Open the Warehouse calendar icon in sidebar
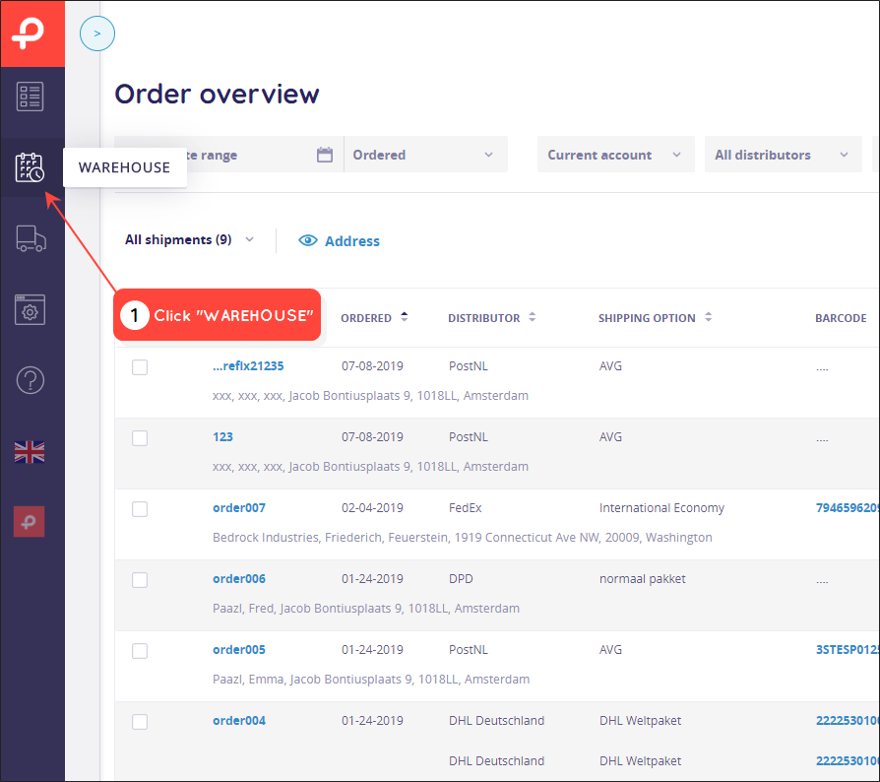 pyautogui.click(x=30, y=167)
